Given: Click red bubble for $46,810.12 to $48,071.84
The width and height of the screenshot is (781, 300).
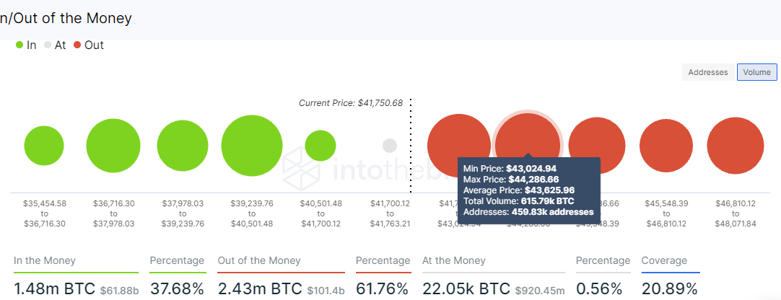Looking at the screenshot, I should click(x=736, y=146).
